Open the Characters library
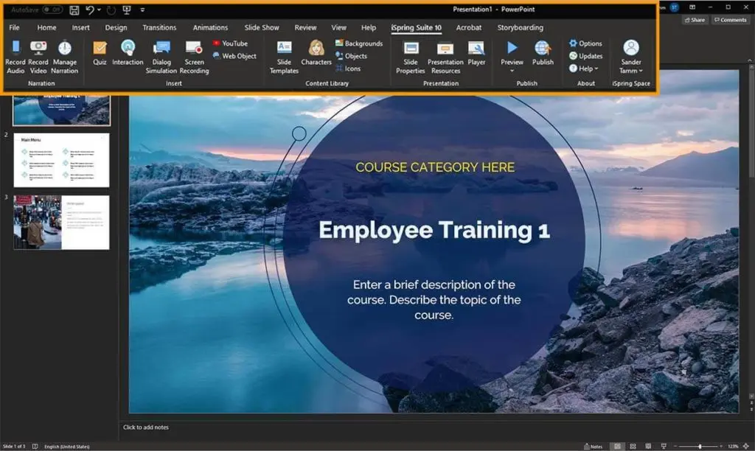 coord(316,53)
